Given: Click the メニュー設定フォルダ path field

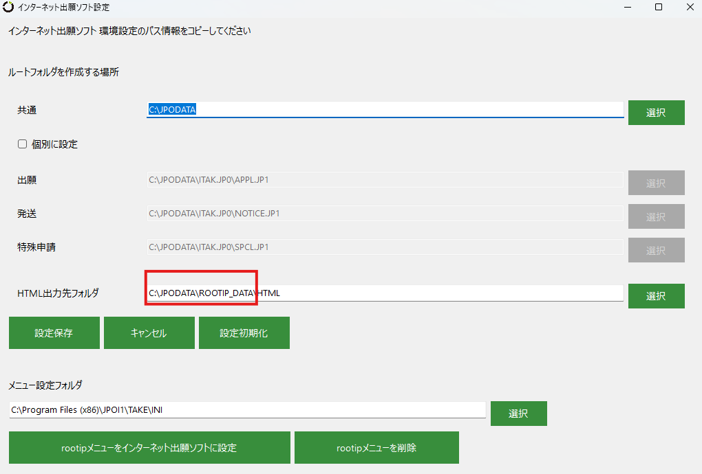Looking at the screenshot, I should pyautogui.click(x=248, y=409).
